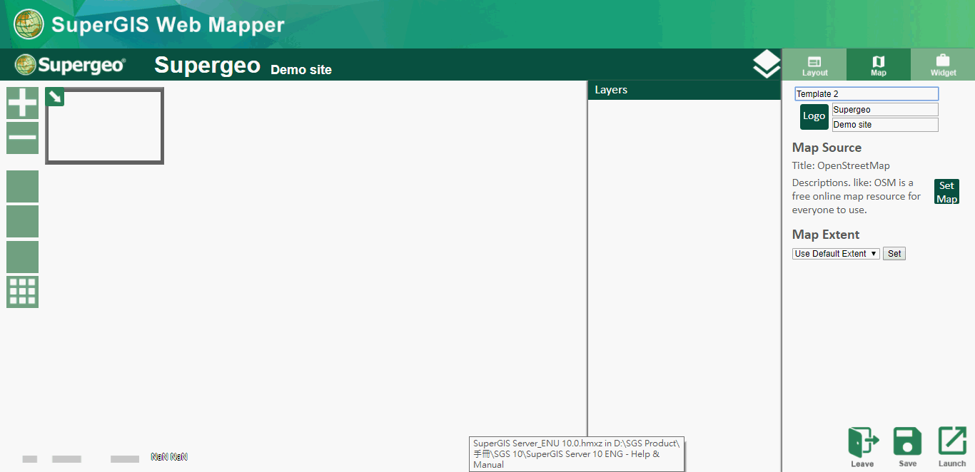
Task: Switch to the Widget tab
Action: (x=943, y=65)
